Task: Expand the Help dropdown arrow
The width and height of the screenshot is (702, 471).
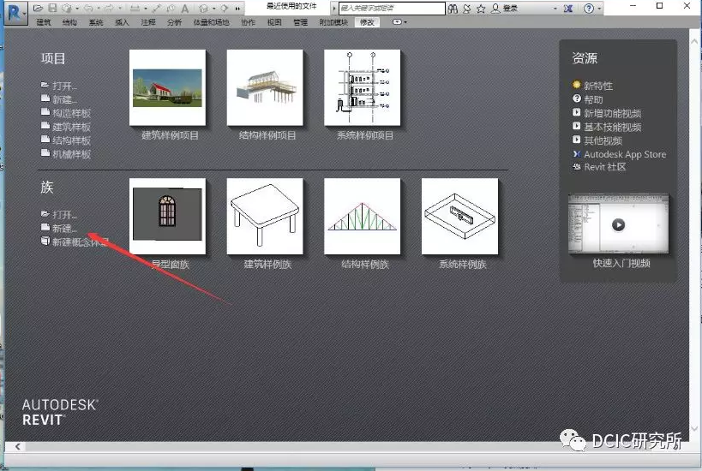Action: 599,9
